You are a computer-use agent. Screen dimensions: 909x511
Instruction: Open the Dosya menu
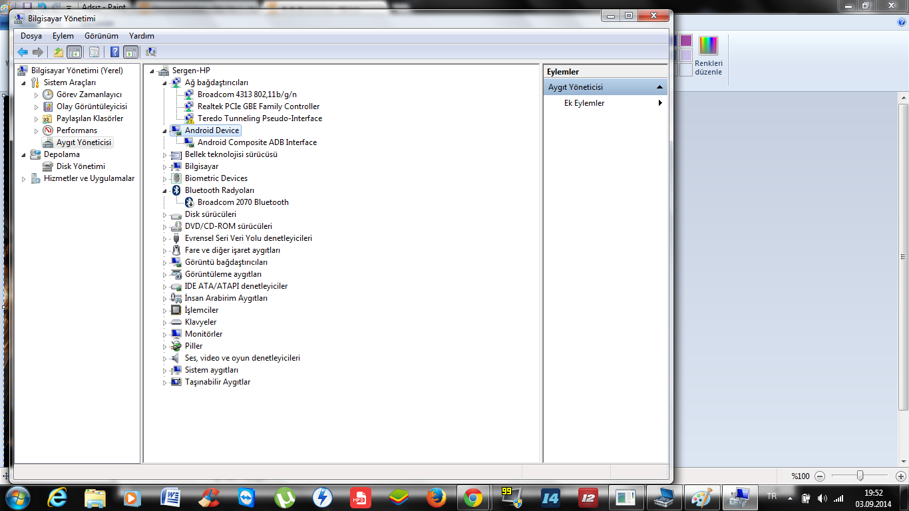31,36
